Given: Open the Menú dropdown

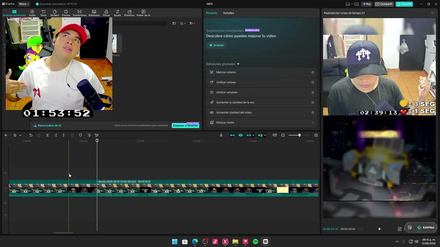Looking at the screenshot, I should 24,4.
